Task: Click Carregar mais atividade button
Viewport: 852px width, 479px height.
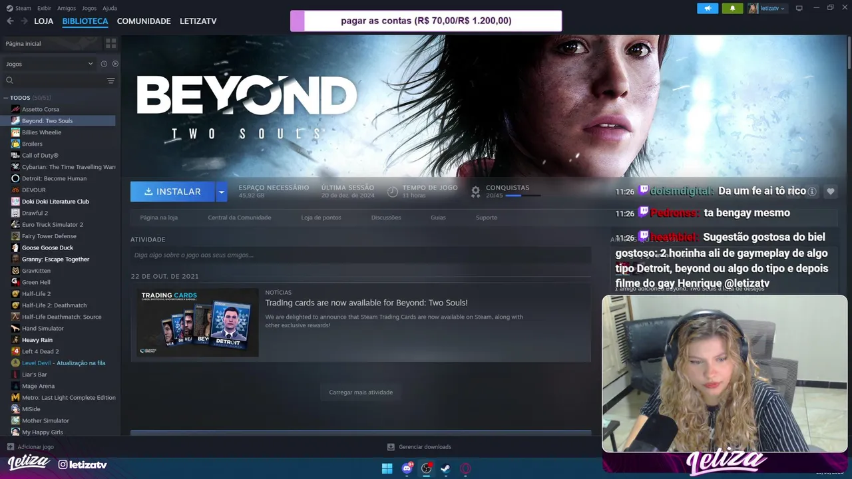Action: click(x=361, y=392)
